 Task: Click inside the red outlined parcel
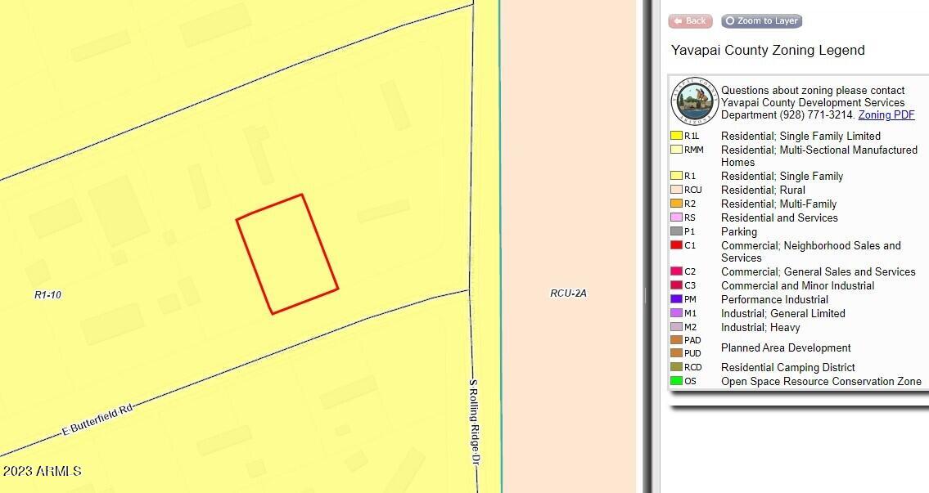[287, 253]
